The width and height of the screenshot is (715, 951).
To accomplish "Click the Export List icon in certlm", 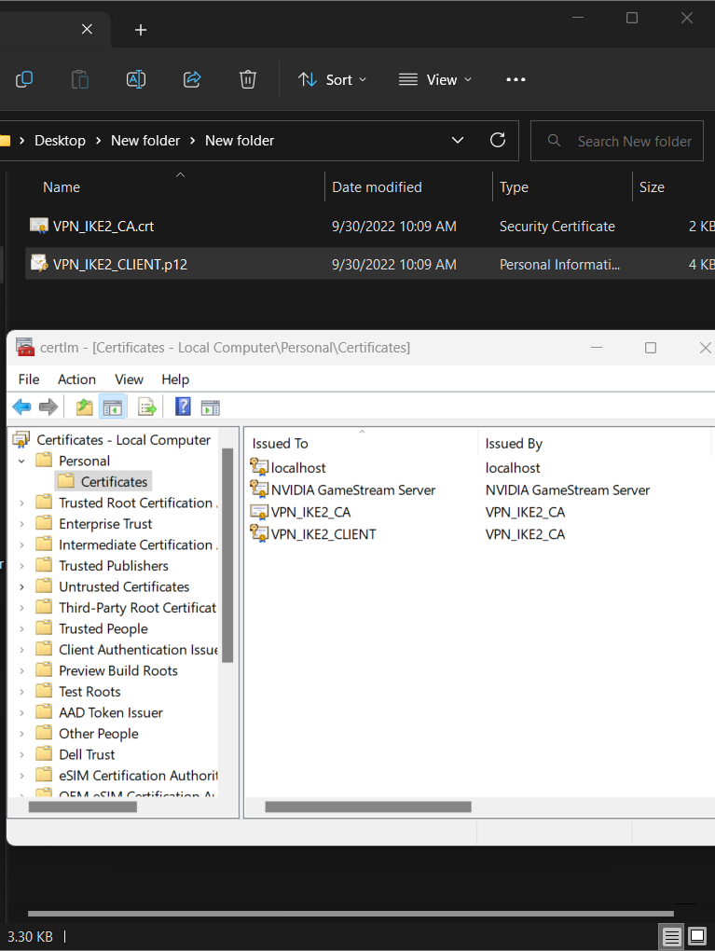I will (146, 407).
